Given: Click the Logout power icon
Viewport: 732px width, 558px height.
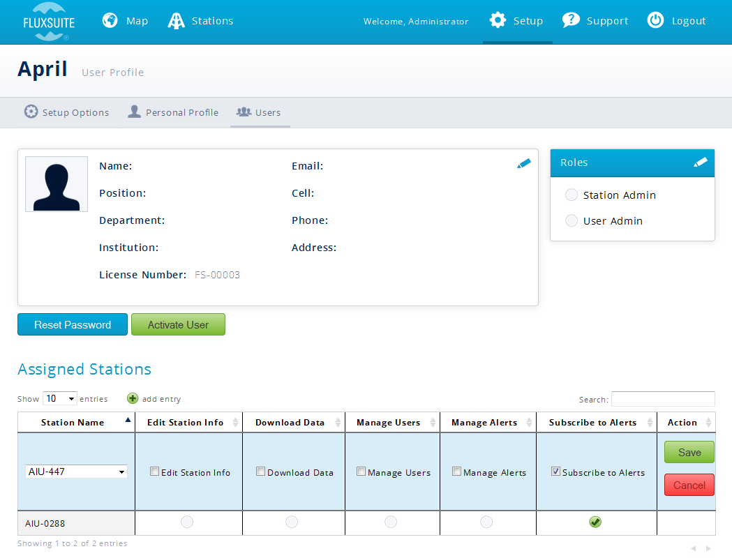Looking at the screenshot, I should (655, 20).
